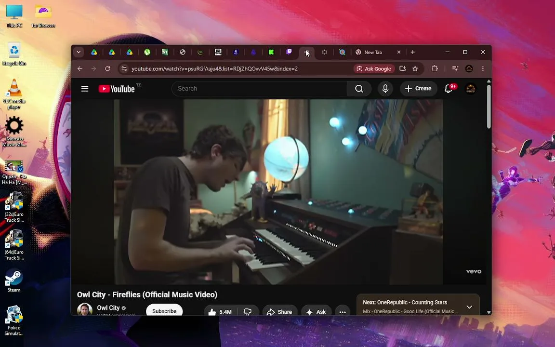
Task: Select VLC media player desktop icon
Action: (x=14, y=94)
